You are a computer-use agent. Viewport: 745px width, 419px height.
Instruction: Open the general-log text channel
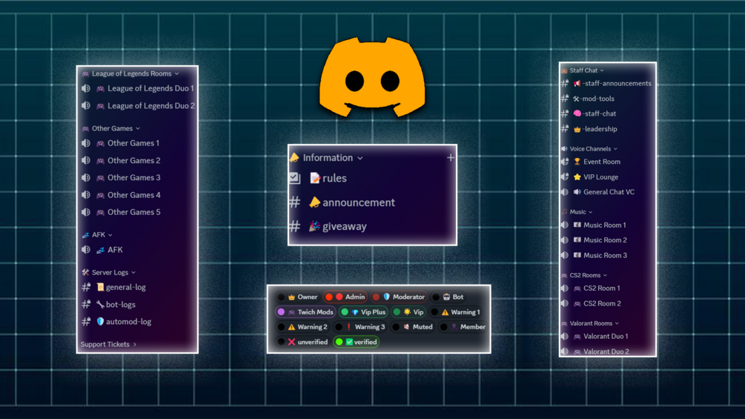tap(114, 287)
